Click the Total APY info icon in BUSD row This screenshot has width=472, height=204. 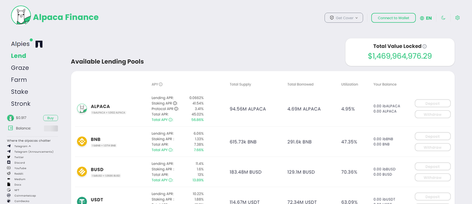pyautogui.click(x=170, y=180)
